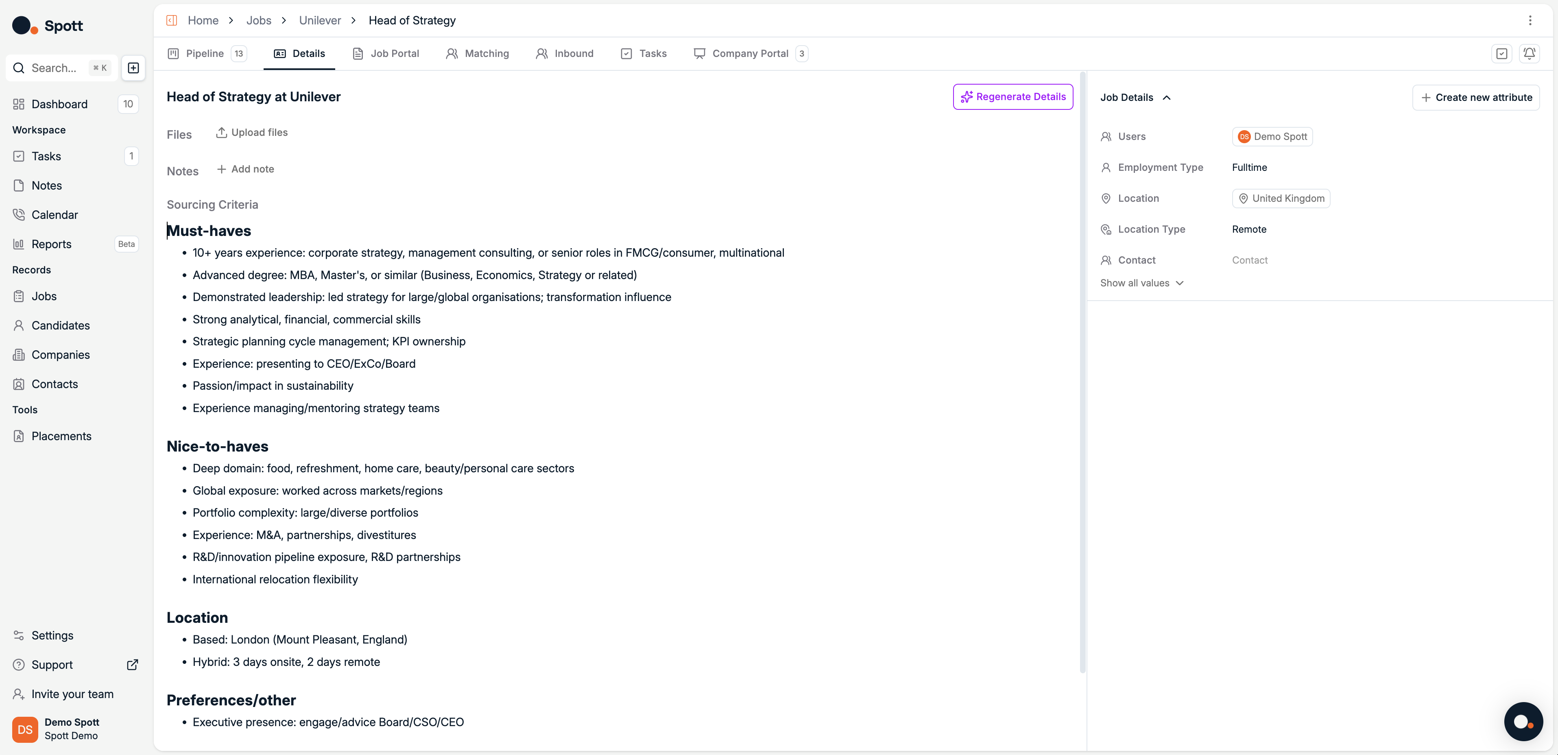Click the Reports Beta badge
Viewport: 1558px width, 755px height.
(x=127, y=244)
